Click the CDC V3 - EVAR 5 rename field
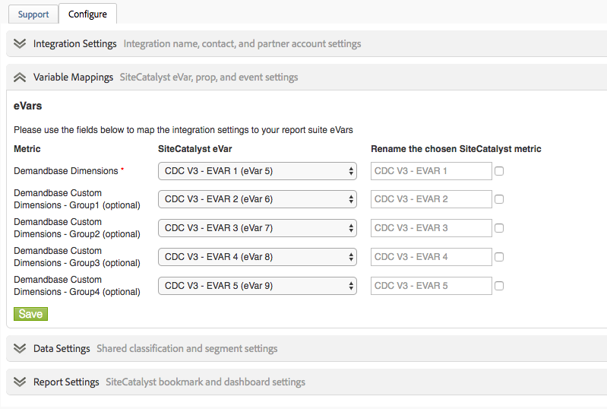The height and width of the screenshot is (409, 607). (432, 286)
